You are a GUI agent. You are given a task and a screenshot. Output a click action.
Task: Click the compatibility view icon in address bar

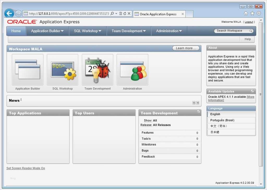(120, 14)
